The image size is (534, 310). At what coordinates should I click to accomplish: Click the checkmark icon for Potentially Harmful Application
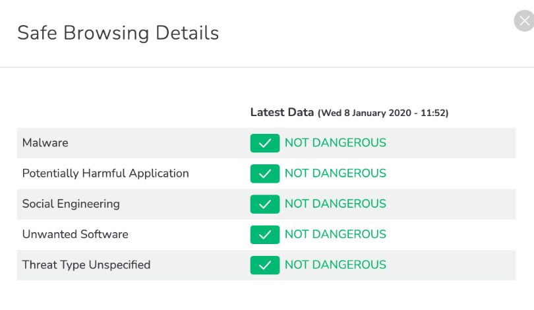[x=265, y=173]
